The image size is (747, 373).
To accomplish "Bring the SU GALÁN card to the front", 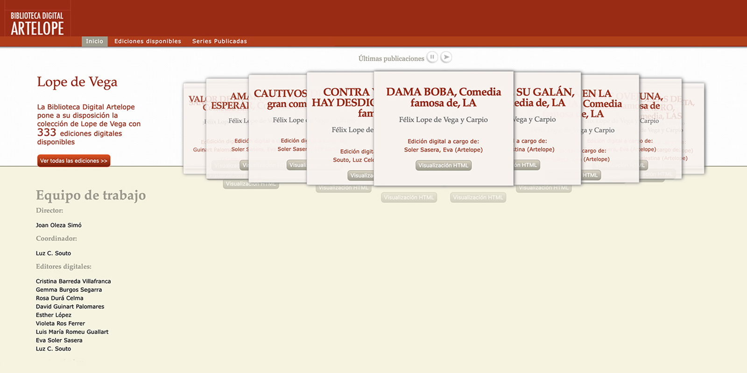I will [547, 128].
